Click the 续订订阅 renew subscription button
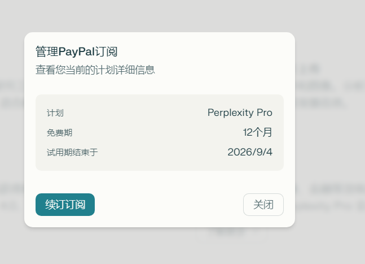 [x=65, y=205]
